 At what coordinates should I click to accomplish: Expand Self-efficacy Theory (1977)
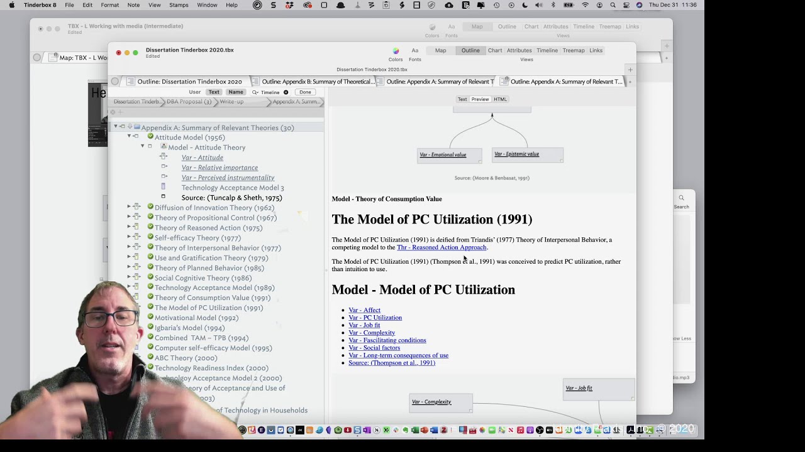(129, 237)
